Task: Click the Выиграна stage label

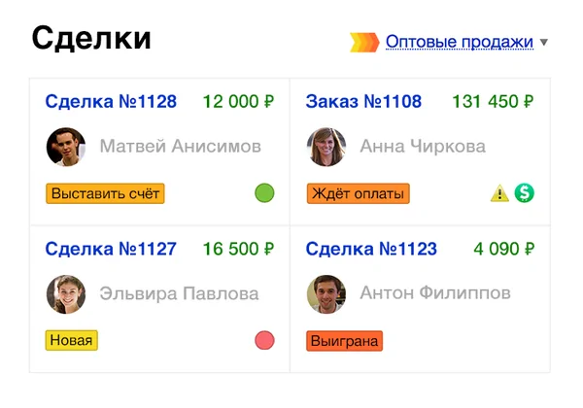Action: point(344,340)
